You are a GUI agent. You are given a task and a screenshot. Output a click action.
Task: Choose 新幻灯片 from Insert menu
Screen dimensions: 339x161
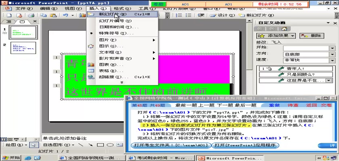tap(122, 14)
